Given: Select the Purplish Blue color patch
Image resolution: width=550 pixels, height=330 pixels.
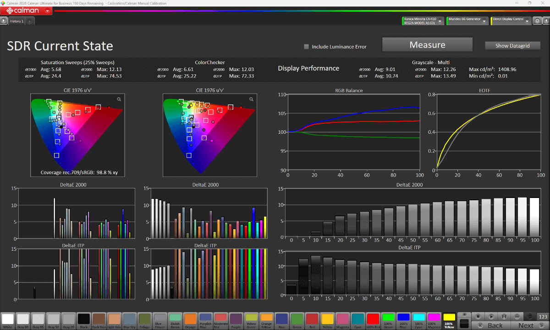Looking at the screenshot, I should coord(205,320).
